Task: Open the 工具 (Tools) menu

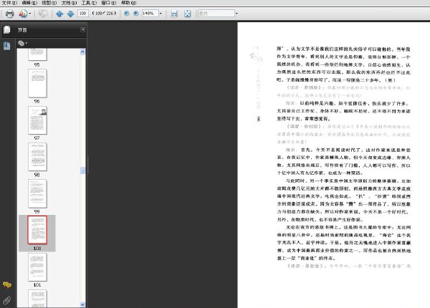Action: tap(89, 3)
